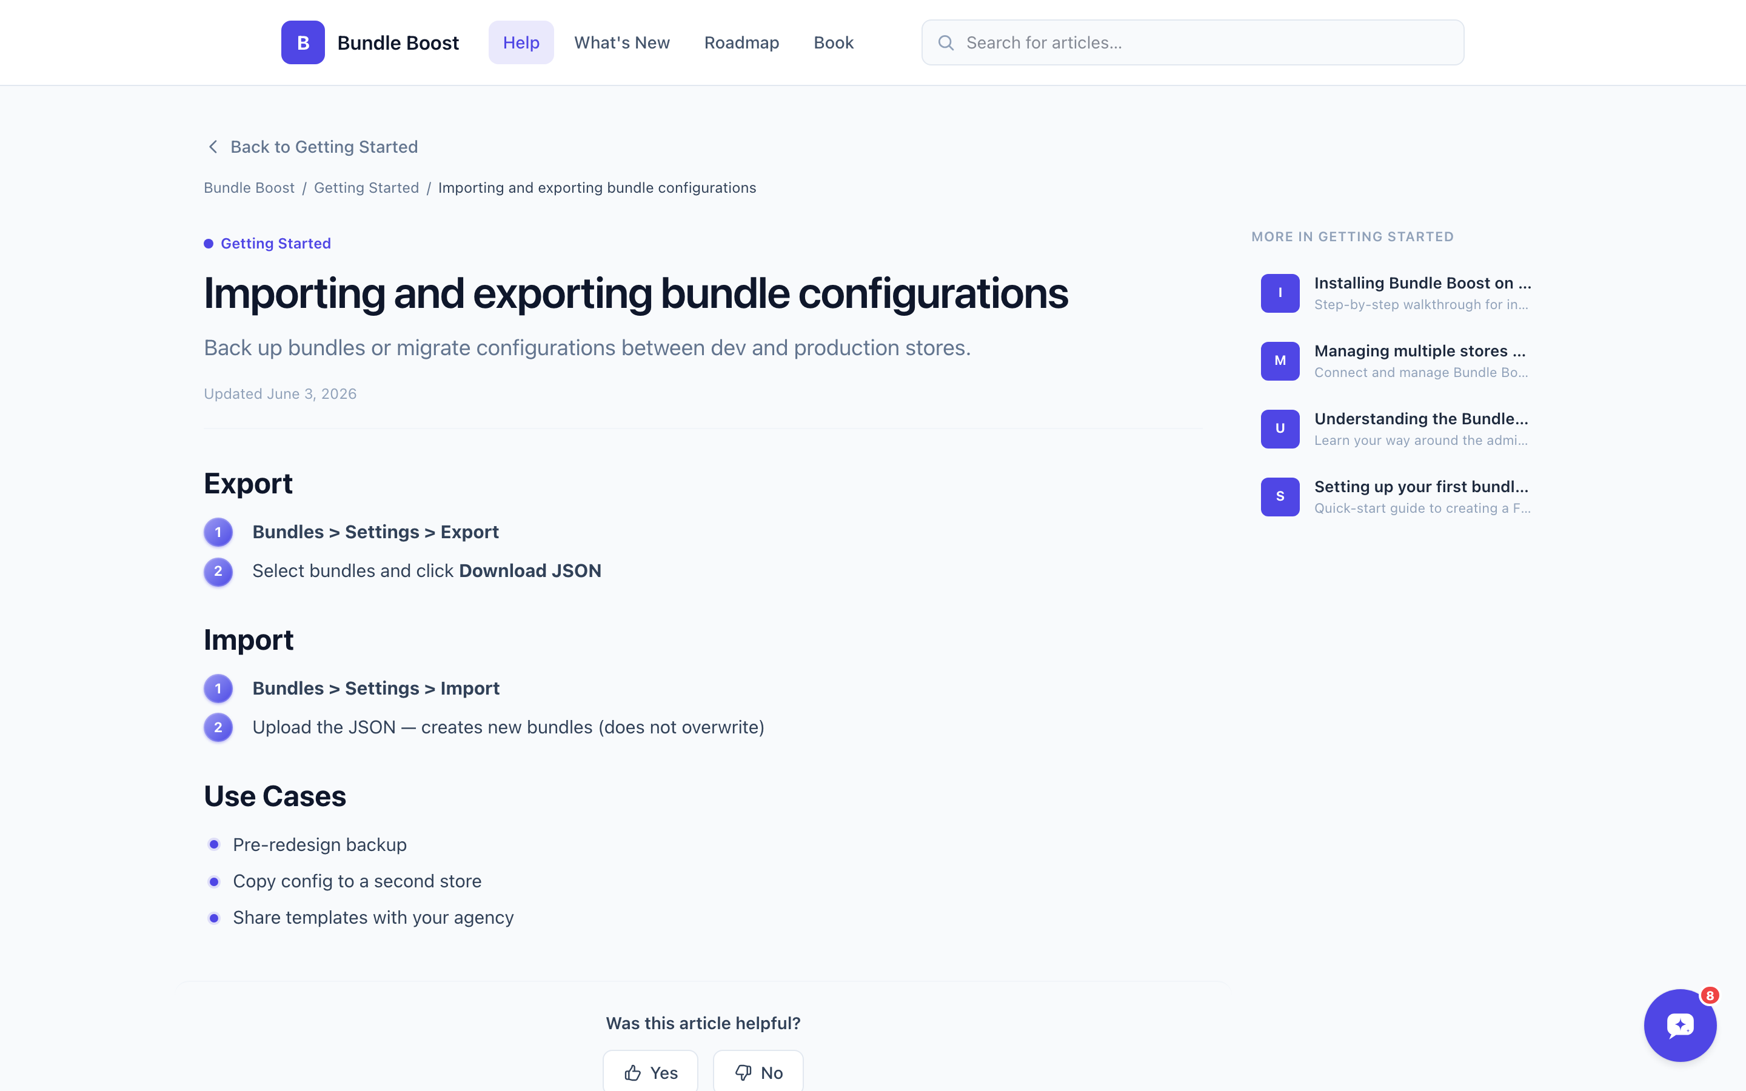Click the 'I' article icon for Installing Bundle Boost
The width and height of the screenshot is (1746, 1091).
coord(1280,293)
